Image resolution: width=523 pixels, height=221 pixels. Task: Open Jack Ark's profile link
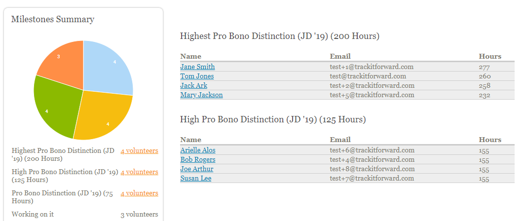[x=193, y=85]
